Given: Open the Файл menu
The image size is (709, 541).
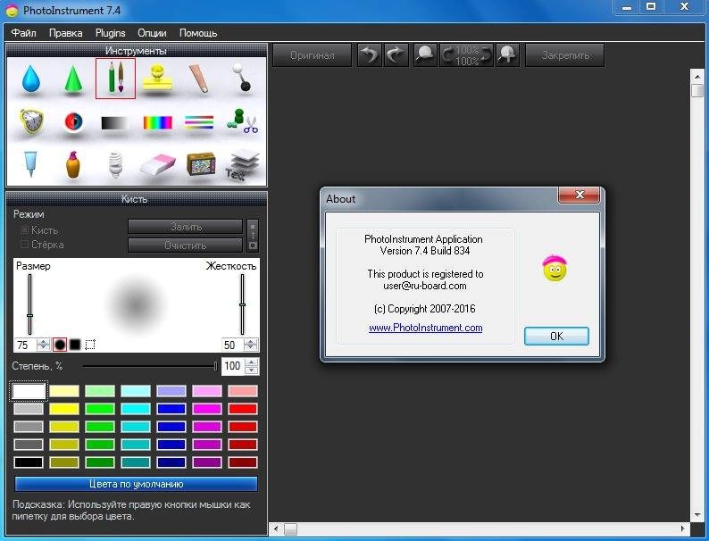Looking at the screenshot, I should 23,33.
